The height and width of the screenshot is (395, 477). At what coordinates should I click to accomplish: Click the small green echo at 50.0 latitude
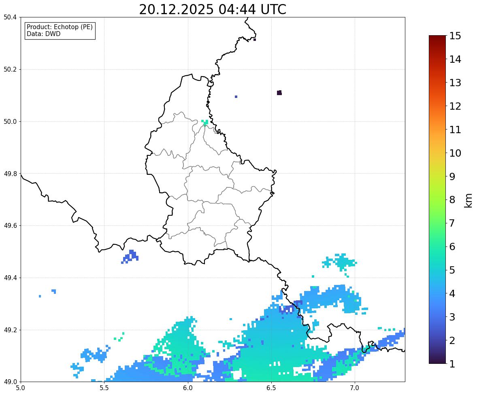point(205,123)
